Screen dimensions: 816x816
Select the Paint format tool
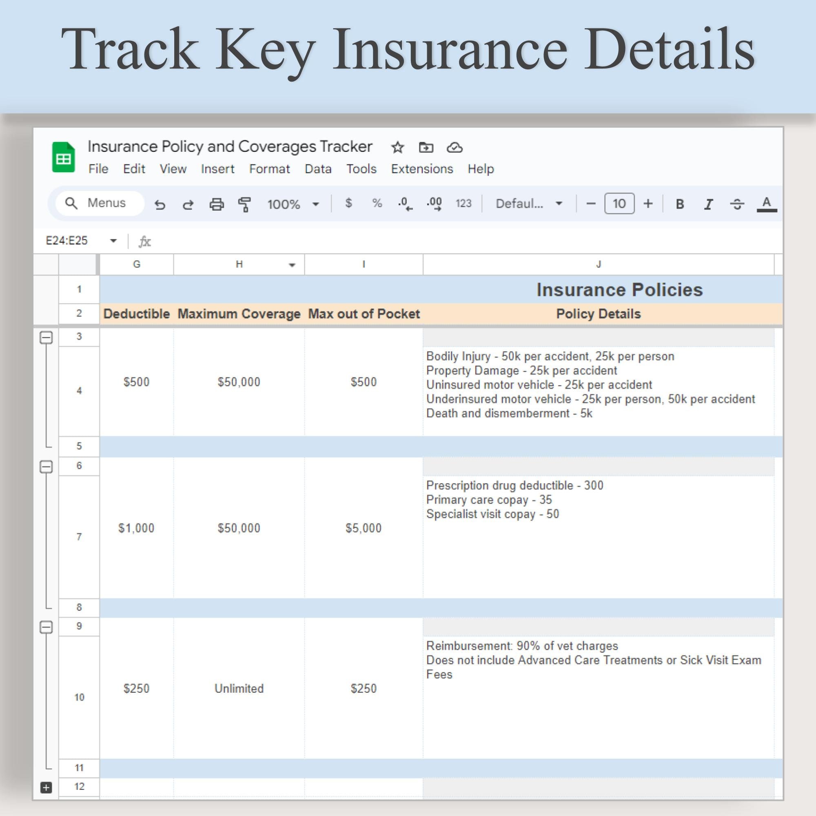click(245, 204)
